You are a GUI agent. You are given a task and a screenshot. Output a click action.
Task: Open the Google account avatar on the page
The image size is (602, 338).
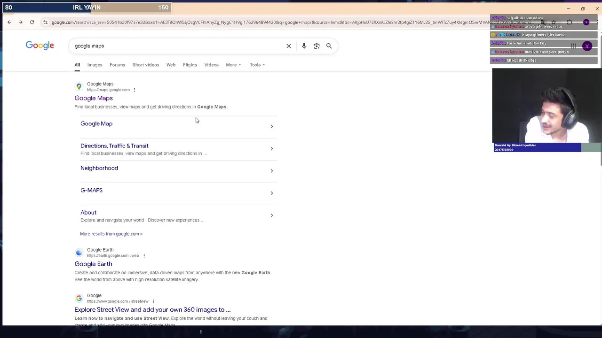(587, 46)
